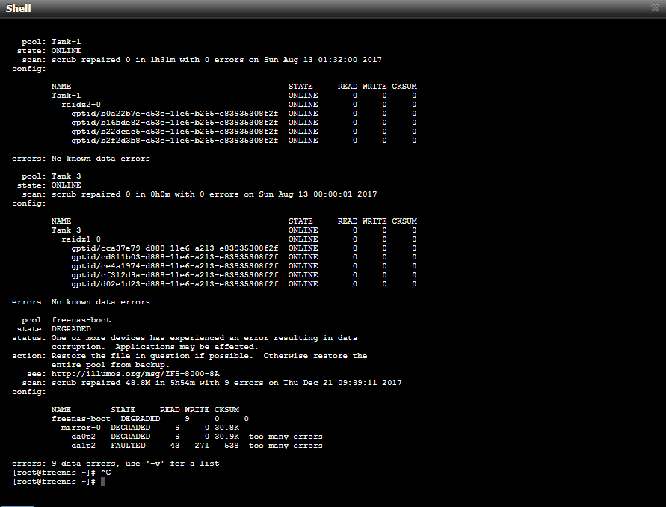Viewport: 666px width, 507px height.
Task: Click 'too many errors' beside da1p2
Action: click(x=286, y=446)
